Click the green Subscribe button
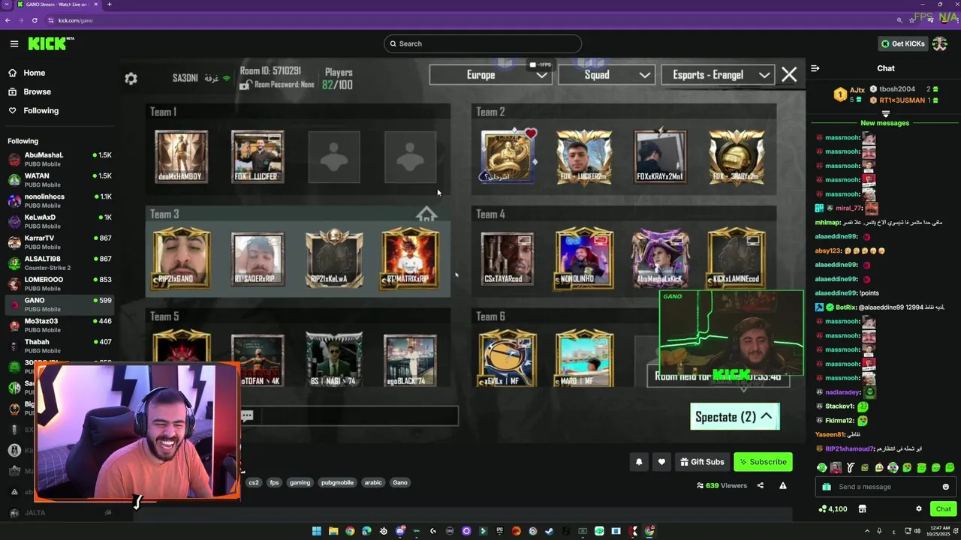The image size is (961, 540). (763, 462)
